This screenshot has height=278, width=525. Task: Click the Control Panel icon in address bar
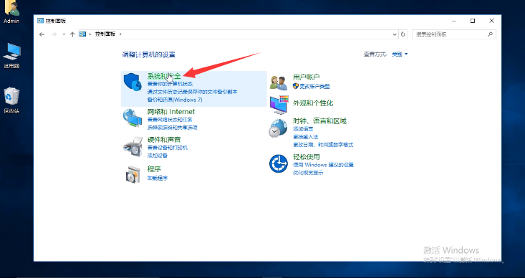coord(82,34)
